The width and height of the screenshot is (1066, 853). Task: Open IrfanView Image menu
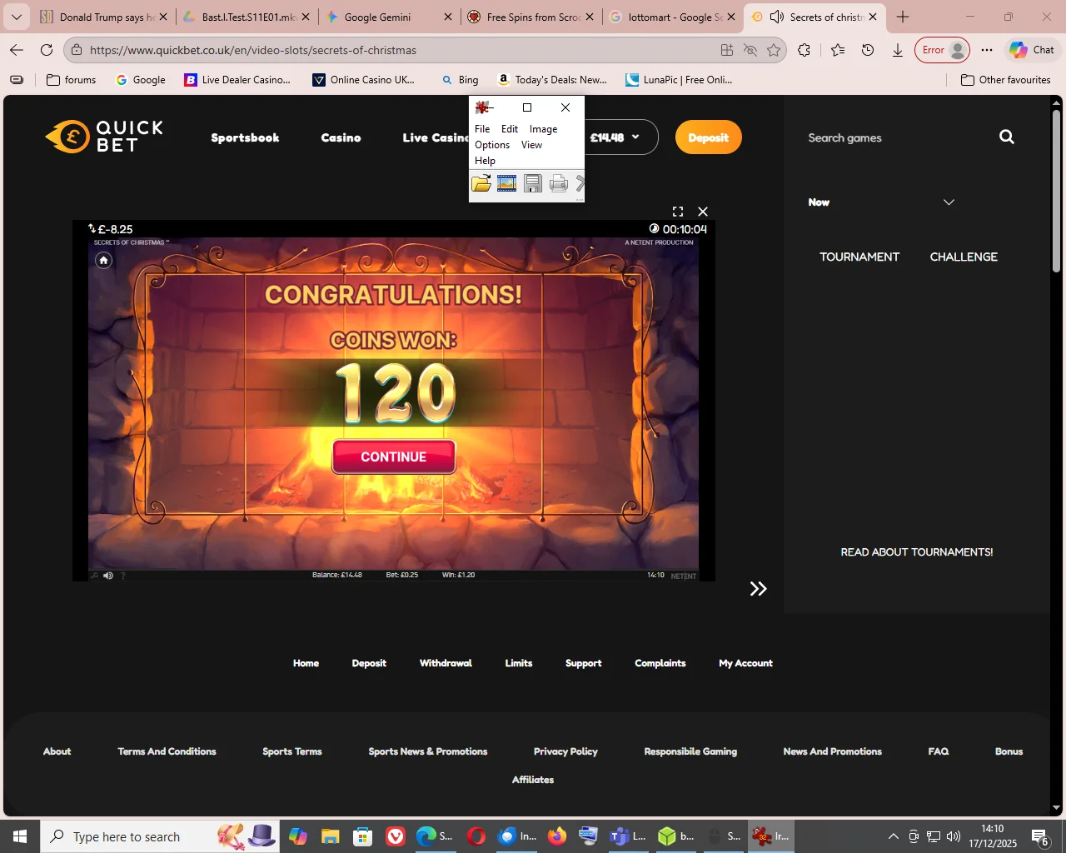543,129
